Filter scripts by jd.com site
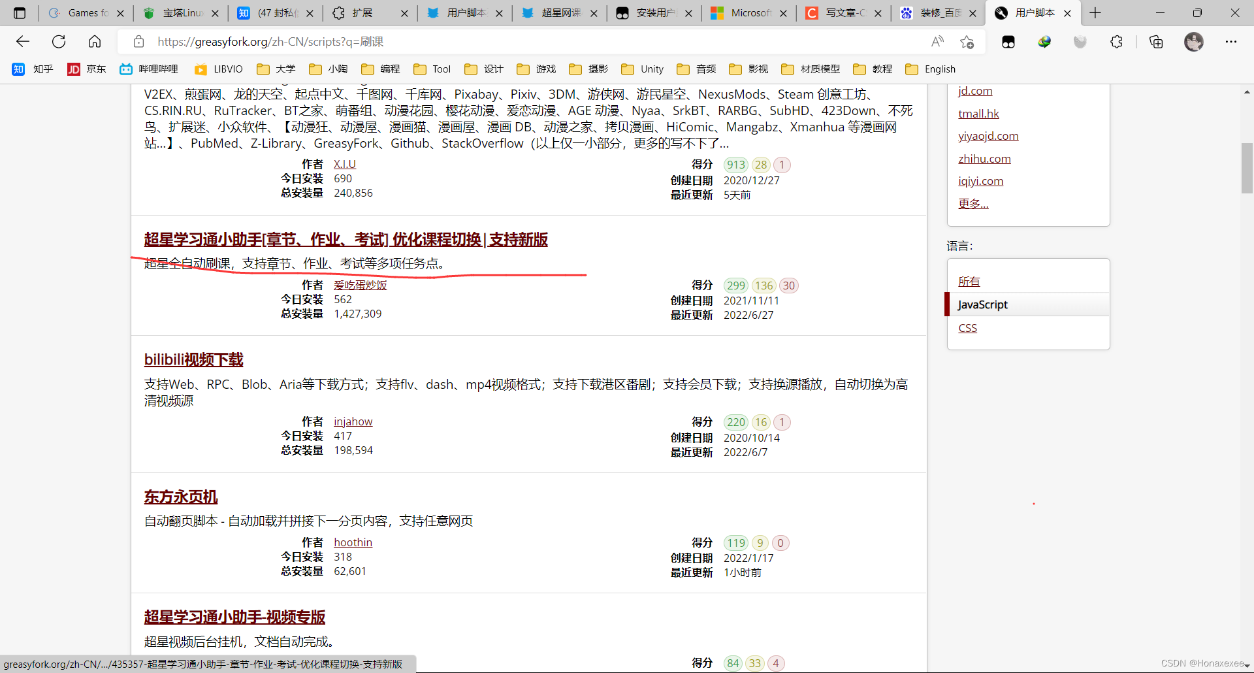This screenshot has width=1254, height=673. [x=975, y=91]
